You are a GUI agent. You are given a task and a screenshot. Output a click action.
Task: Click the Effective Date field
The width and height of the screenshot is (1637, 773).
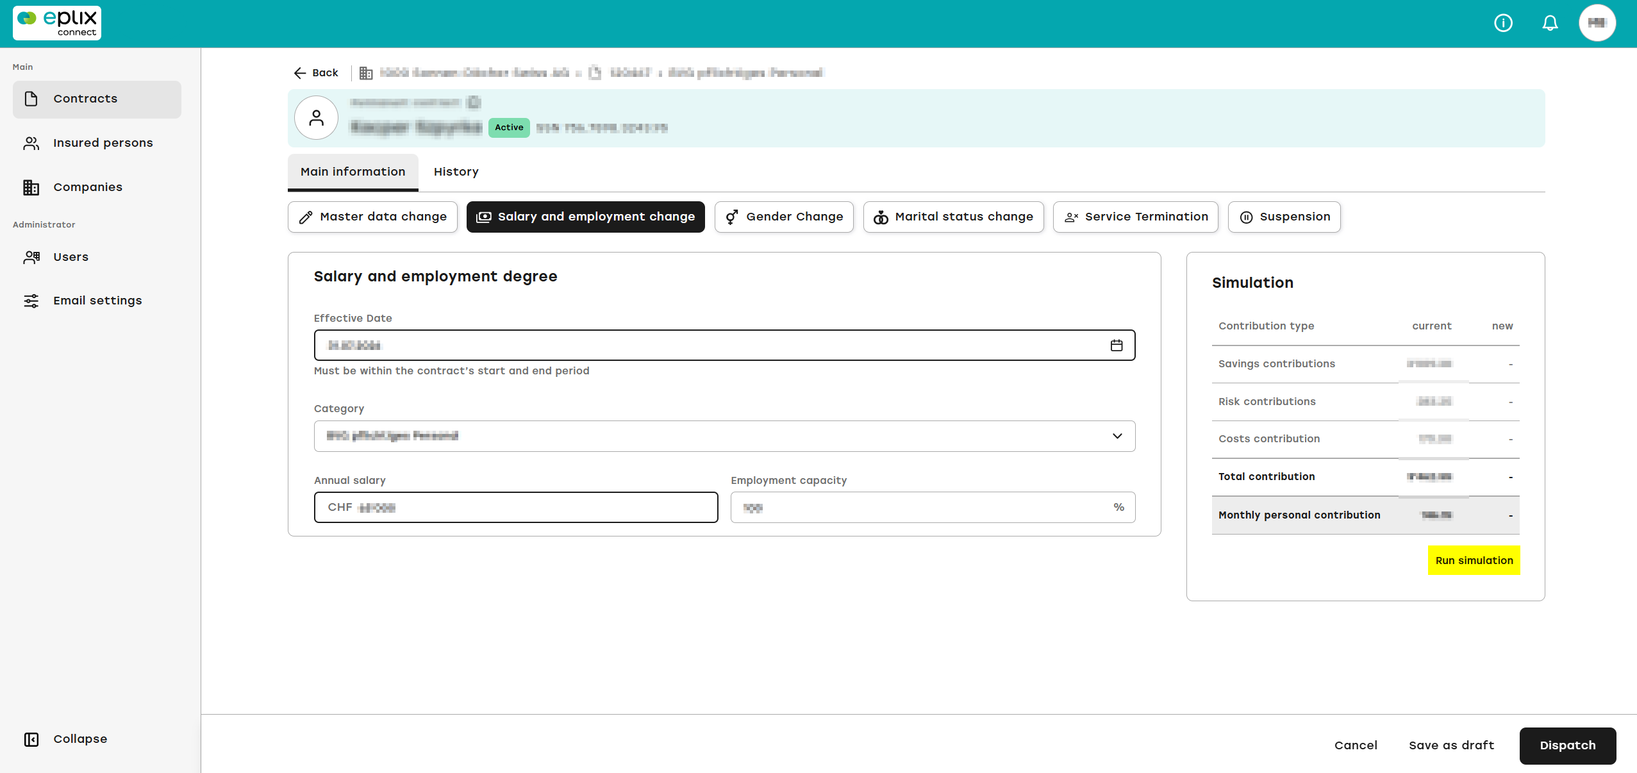pyautogui.click(x=724, y=345)
